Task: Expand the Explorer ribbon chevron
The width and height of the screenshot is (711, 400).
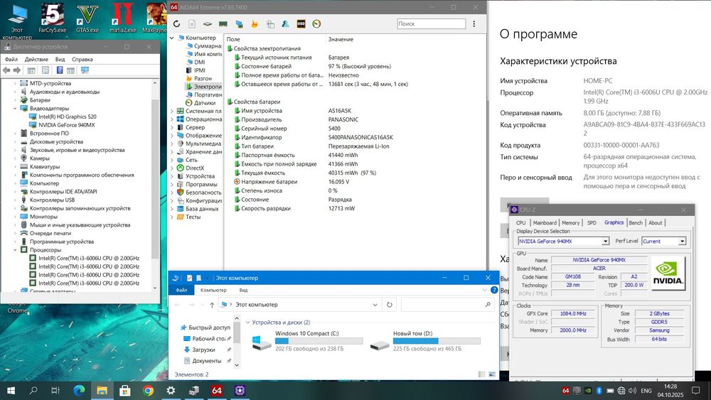Action: pos(484,290)
